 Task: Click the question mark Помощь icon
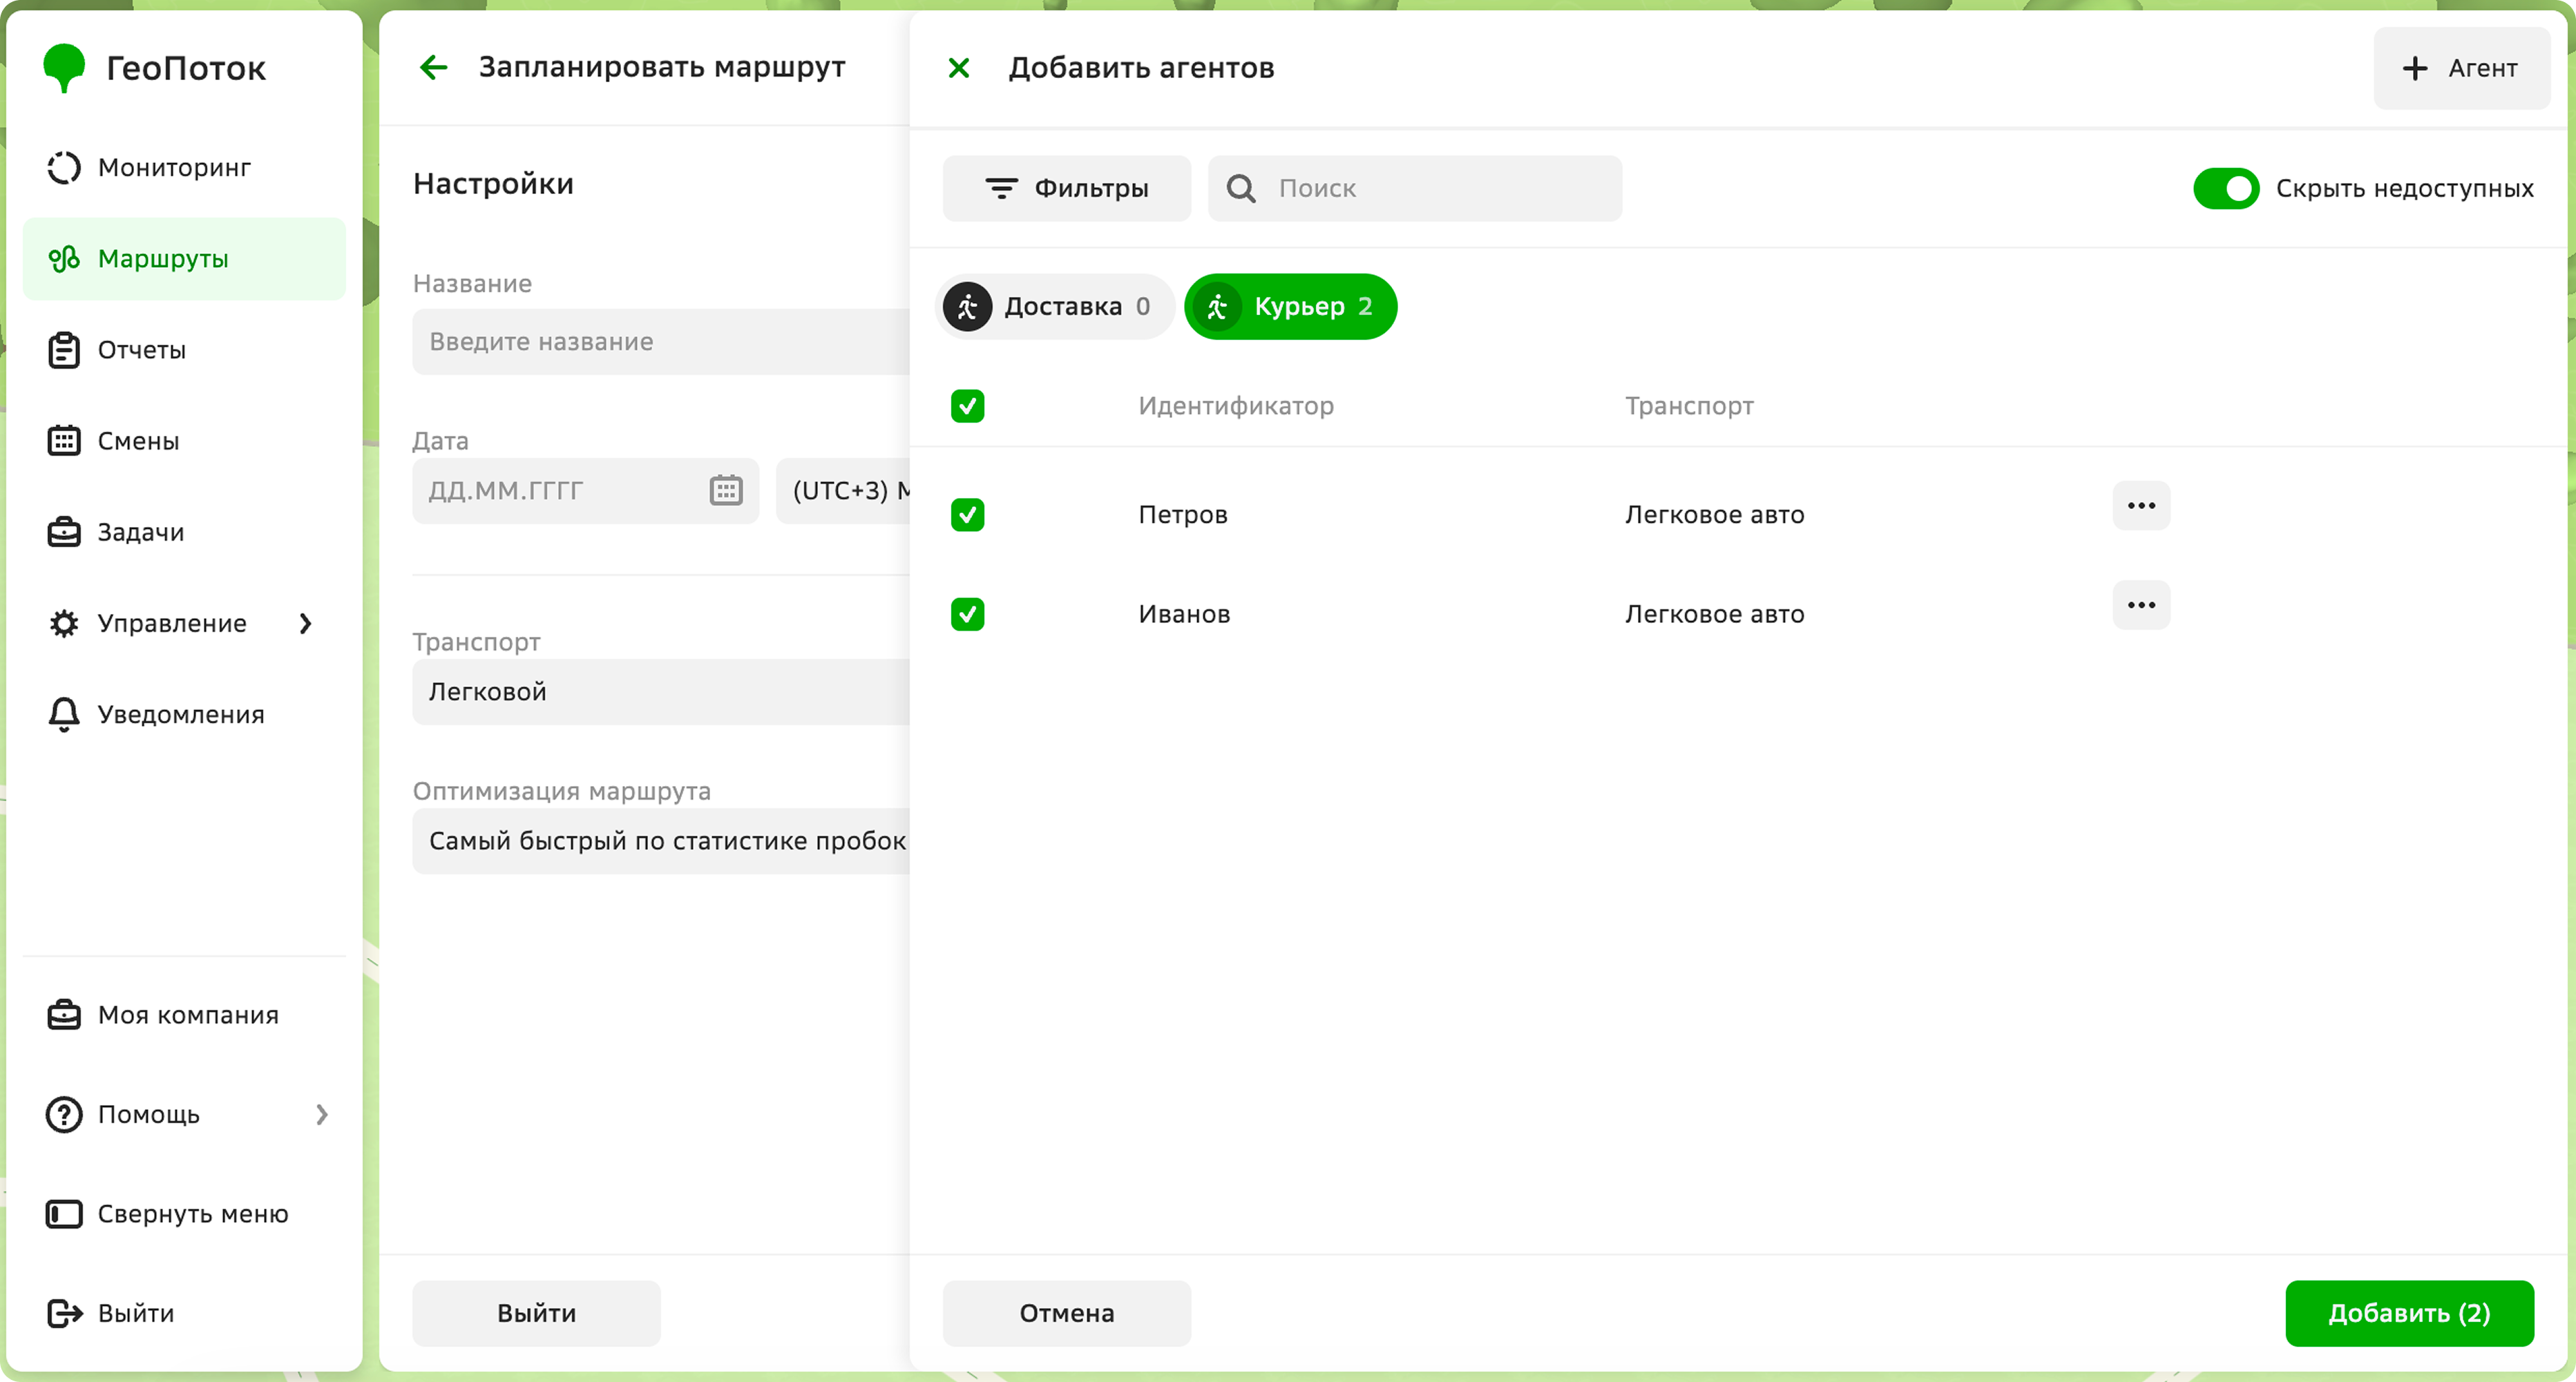point(64,1114)
